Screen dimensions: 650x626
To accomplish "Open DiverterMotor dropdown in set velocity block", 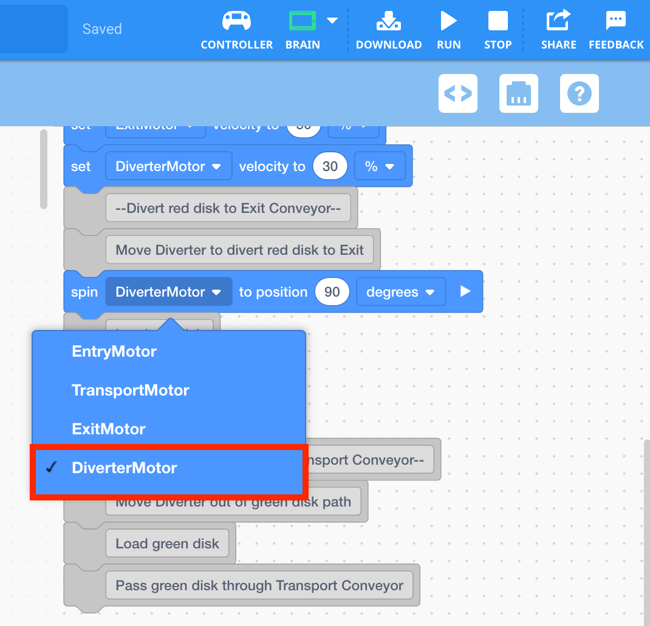I will click(168, 166).
